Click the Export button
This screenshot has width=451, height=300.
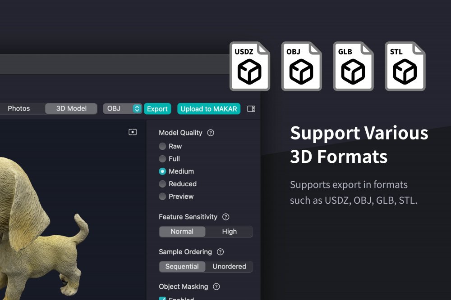coord(157,109)
